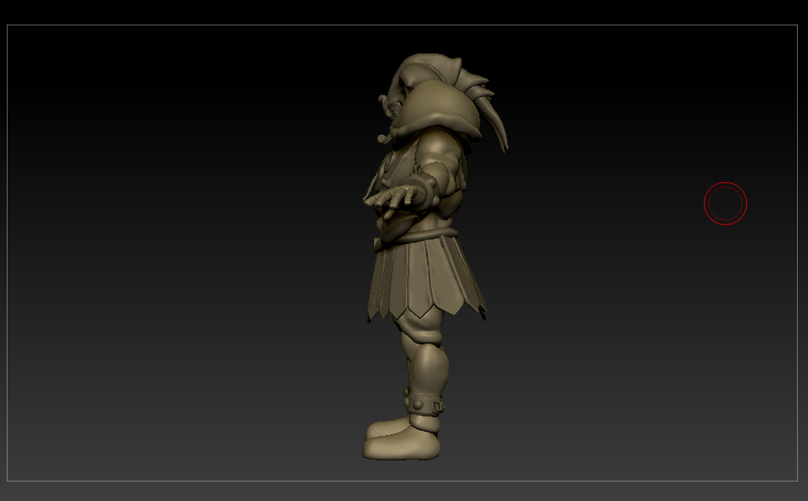Click the large shoulder pauldron on the model

(438, 109)
